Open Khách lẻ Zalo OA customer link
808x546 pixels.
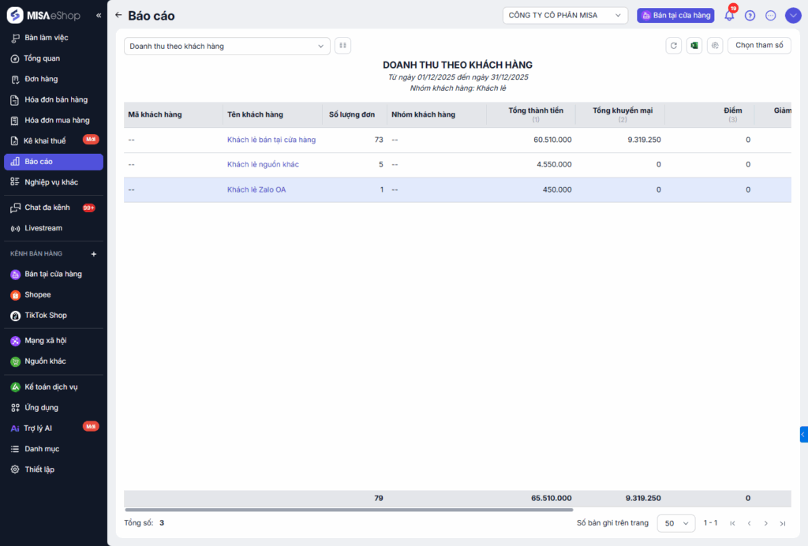(x=256, y=189)
